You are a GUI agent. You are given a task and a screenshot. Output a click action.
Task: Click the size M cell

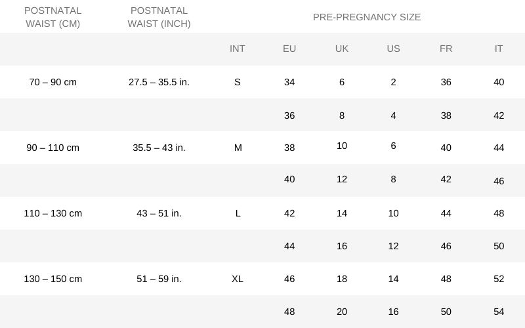tap(238, 148)
